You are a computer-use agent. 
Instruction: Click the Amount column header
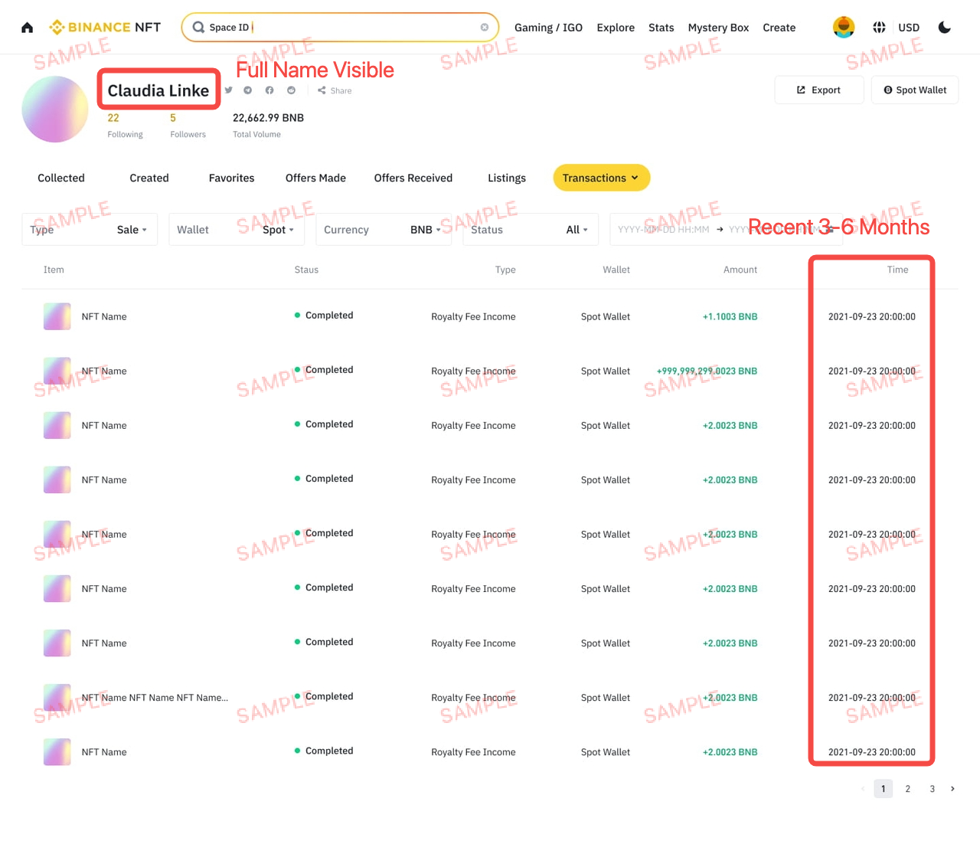(x=740, y=270)
